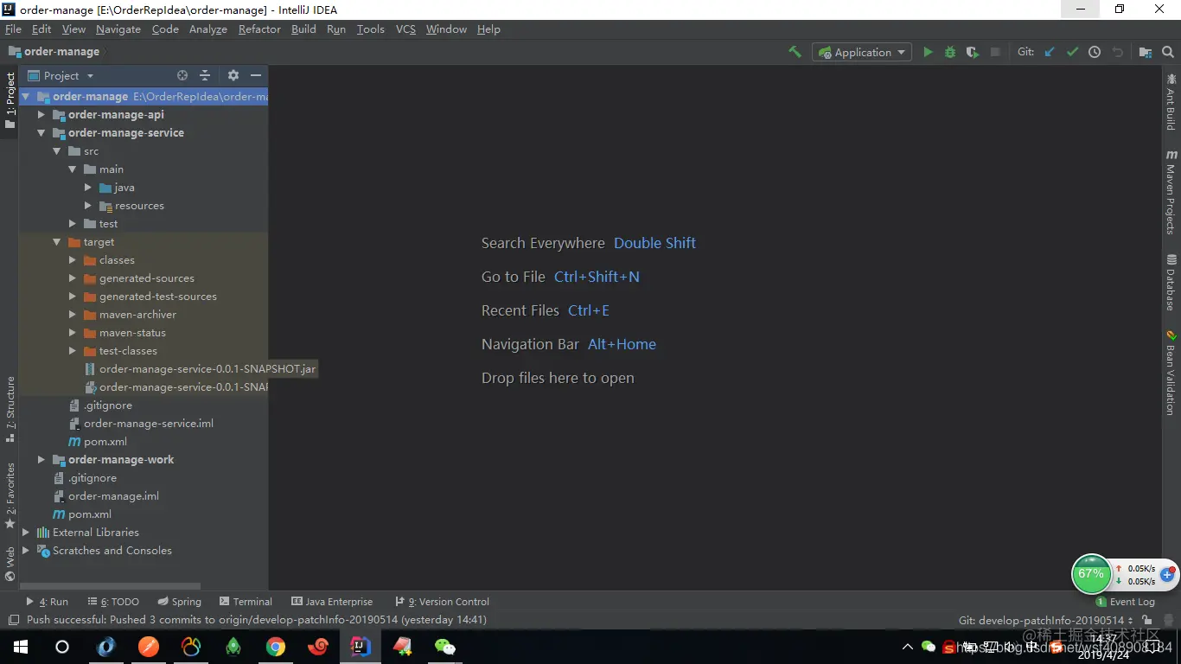Select the test-classes folder

[128, 351]
